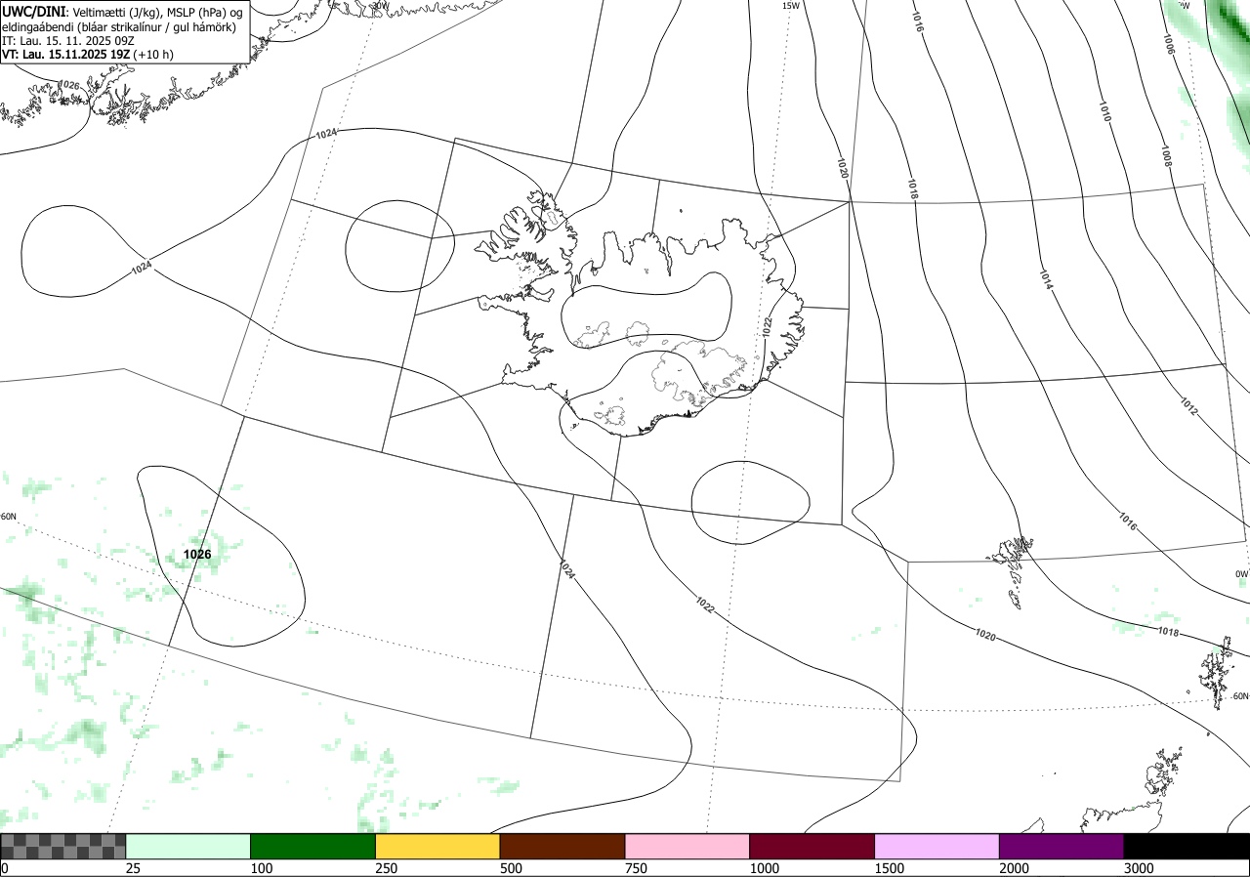Click the legend value 250
This screenshot has width=1250, height=877.
(x=387, y=868)
